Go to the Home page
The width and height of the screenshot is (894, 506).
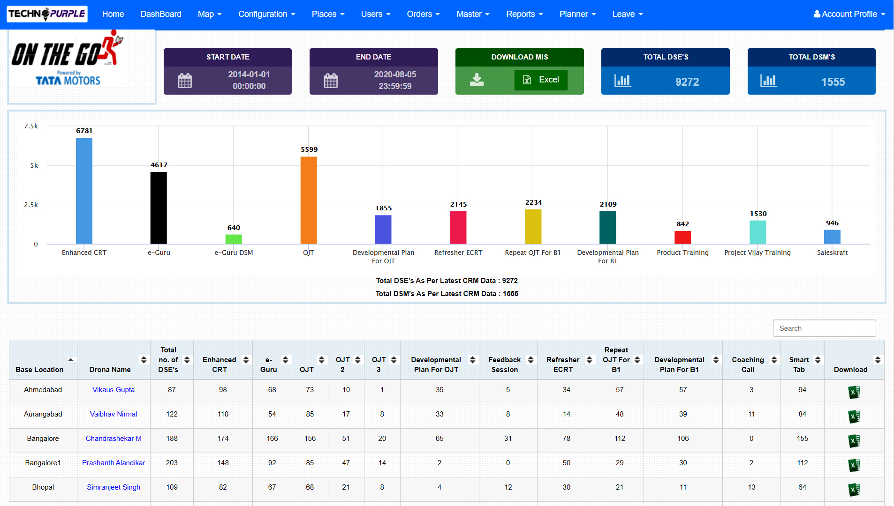[x=113, y=14]
